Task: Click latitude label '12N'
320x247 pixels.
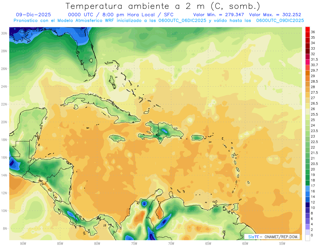Action: pos(5,193)
